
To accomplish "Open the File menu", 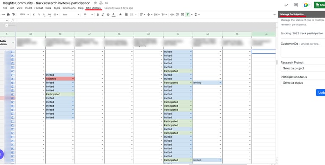I will 5,8.
